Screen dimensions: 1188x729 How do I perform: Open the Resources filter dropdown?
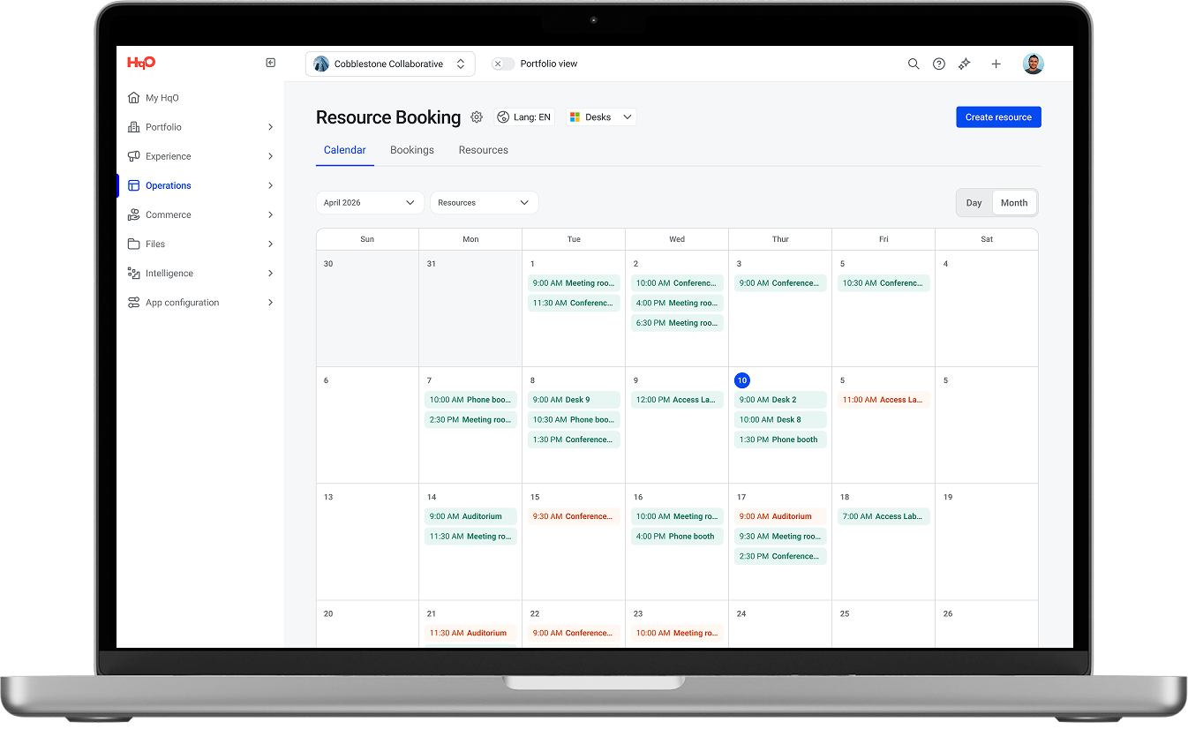pos(484,203)
